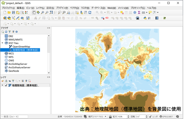
Task: Toggle visibility of 地理院地図 layer checkbox
Action: [6, 85]
